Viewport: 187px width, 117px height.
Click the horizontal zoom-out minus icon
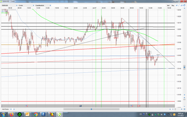pyautogui.click(x=173, y=109)
